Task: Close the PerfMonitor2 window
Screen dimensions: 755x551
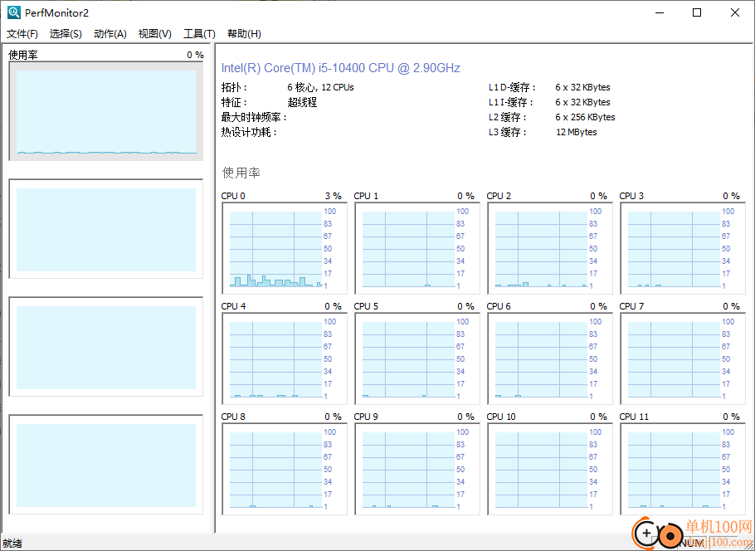Action: [x=735, y=12]
